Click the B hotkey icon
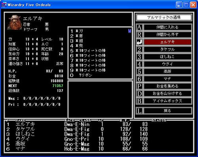Screen dimensions: 198x157 [139, 101]
